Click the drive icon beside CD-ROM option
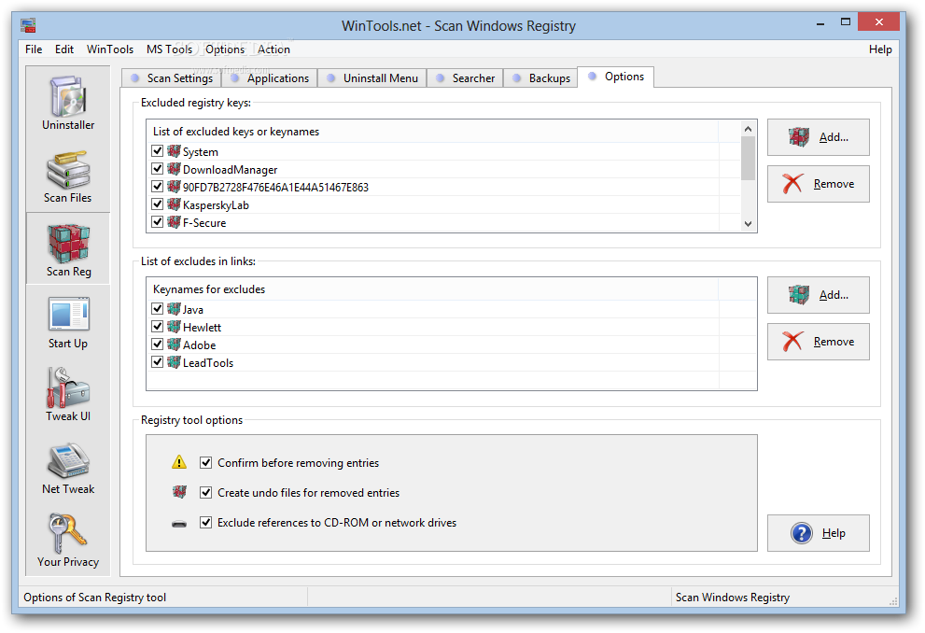This screenshot has height=633, width=925. 179,523
